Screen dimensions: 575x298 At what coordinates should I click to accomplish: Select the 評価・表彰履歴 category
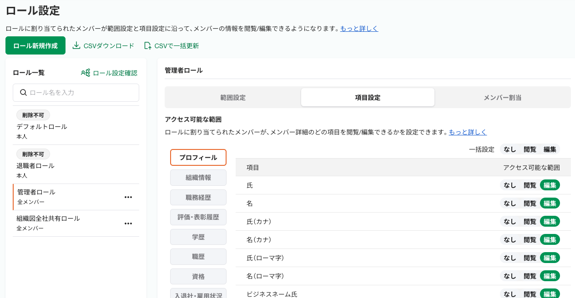(x=198, y=217)
